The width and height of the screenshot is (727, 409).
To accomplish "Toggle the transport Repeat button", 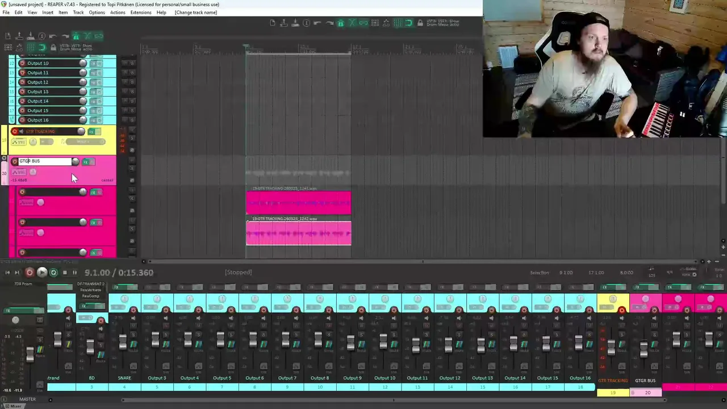I will click(53, 273).
